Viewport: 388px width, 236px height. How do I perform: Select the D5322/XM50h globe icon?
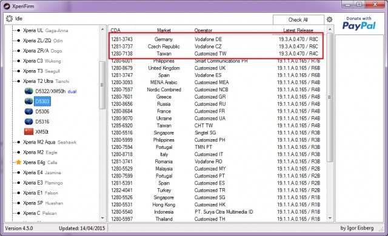(x=28, y=91)
